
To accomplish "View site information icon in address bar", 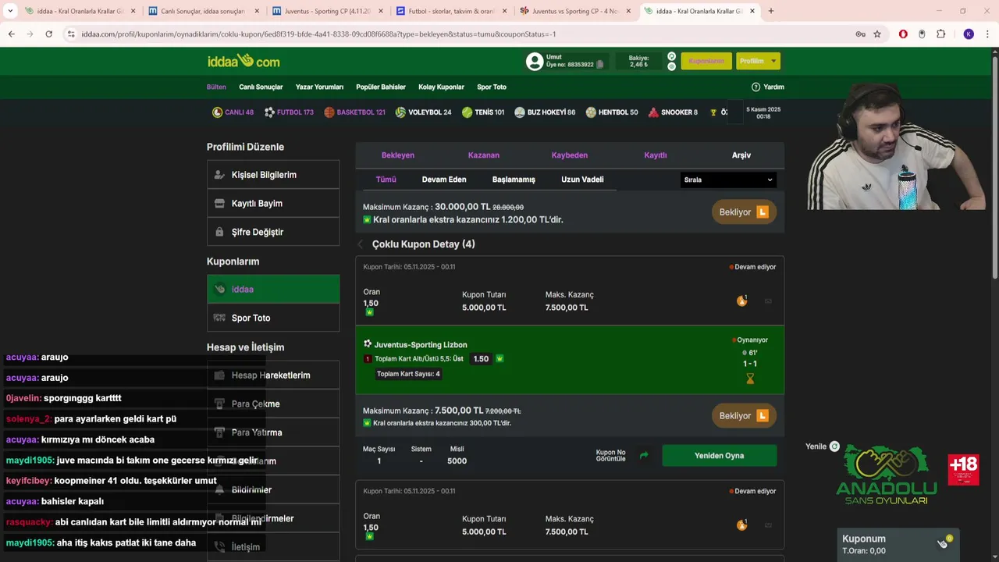I will [71, 34].
